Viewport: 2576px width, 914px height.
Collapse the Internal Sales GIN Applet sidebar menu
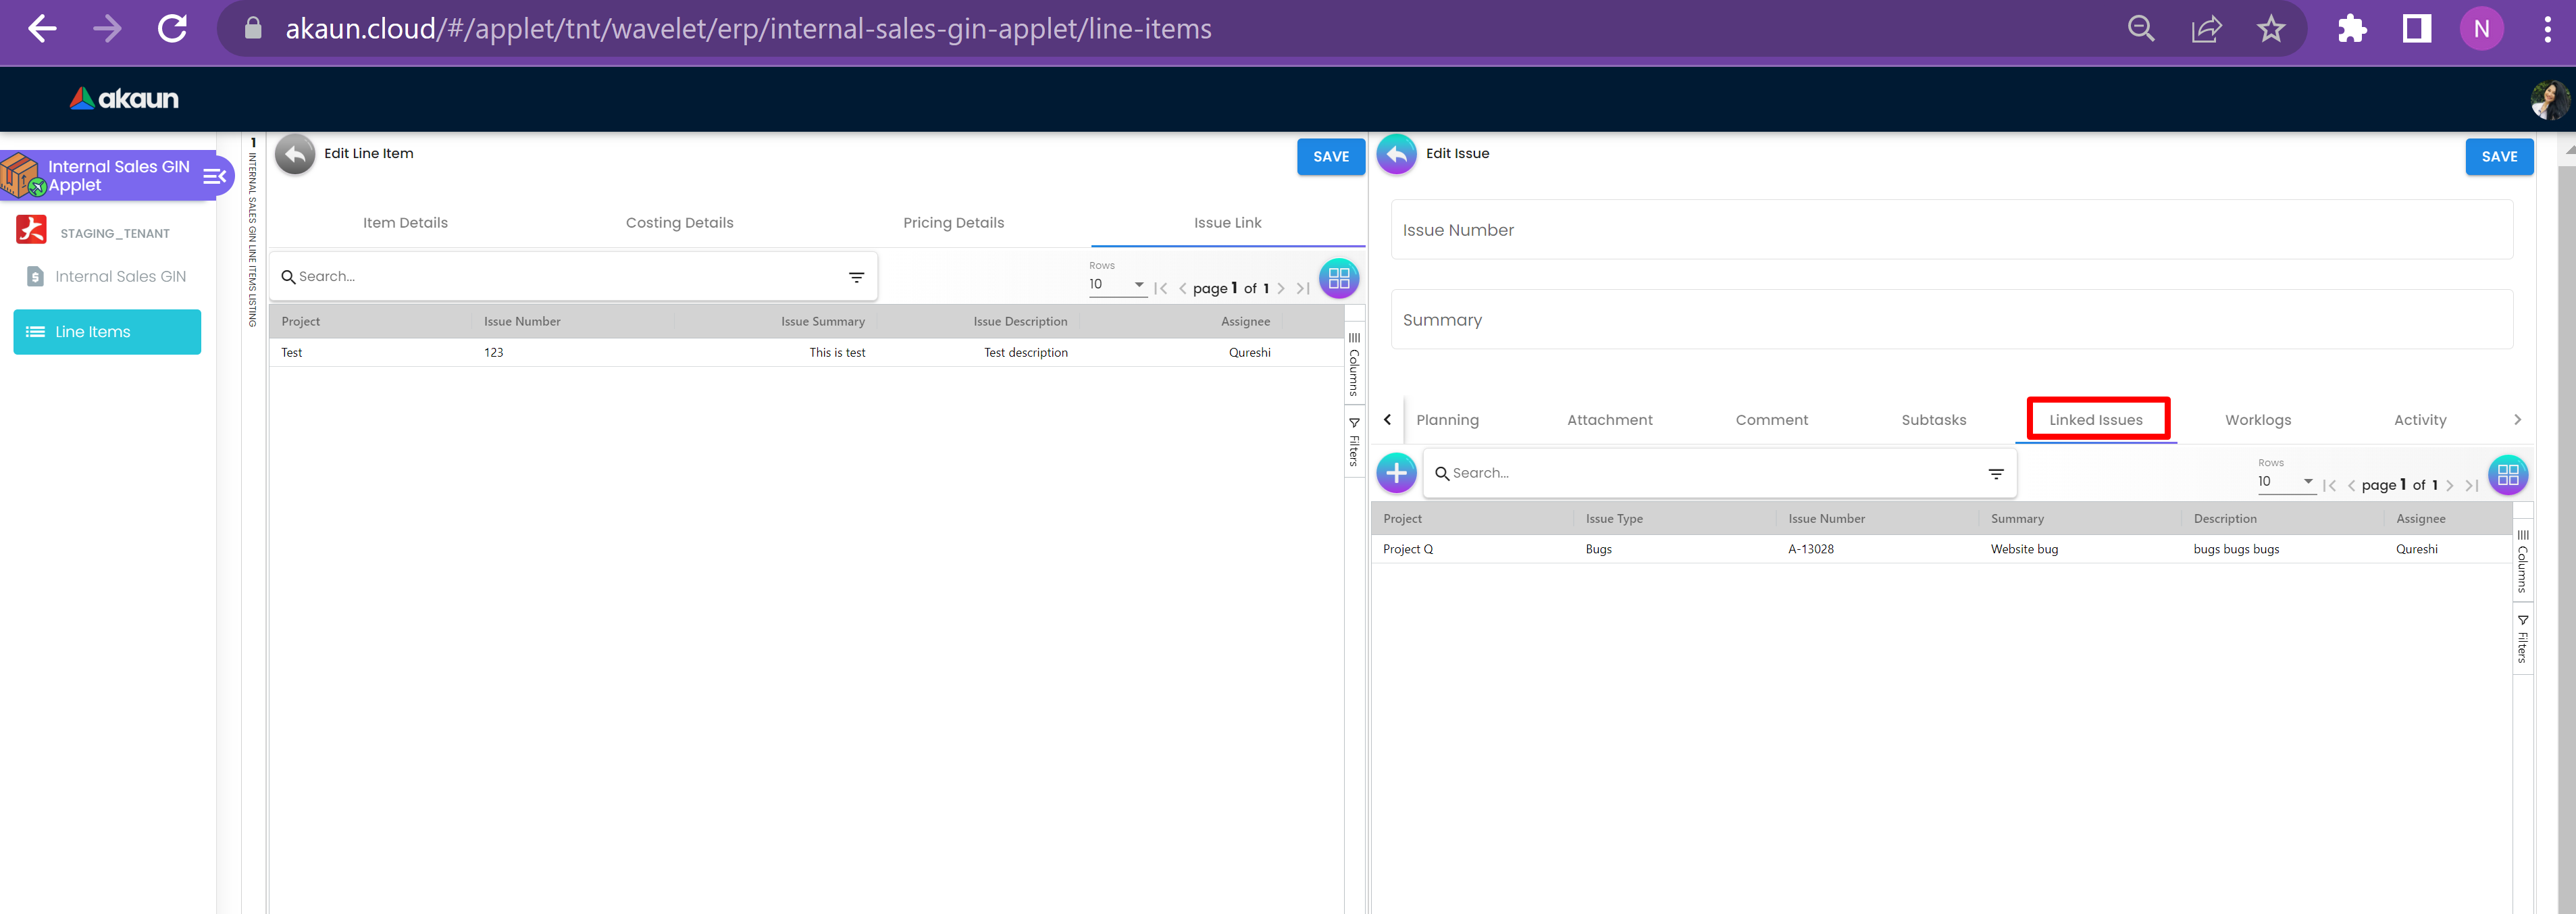(x=214, y=177)
